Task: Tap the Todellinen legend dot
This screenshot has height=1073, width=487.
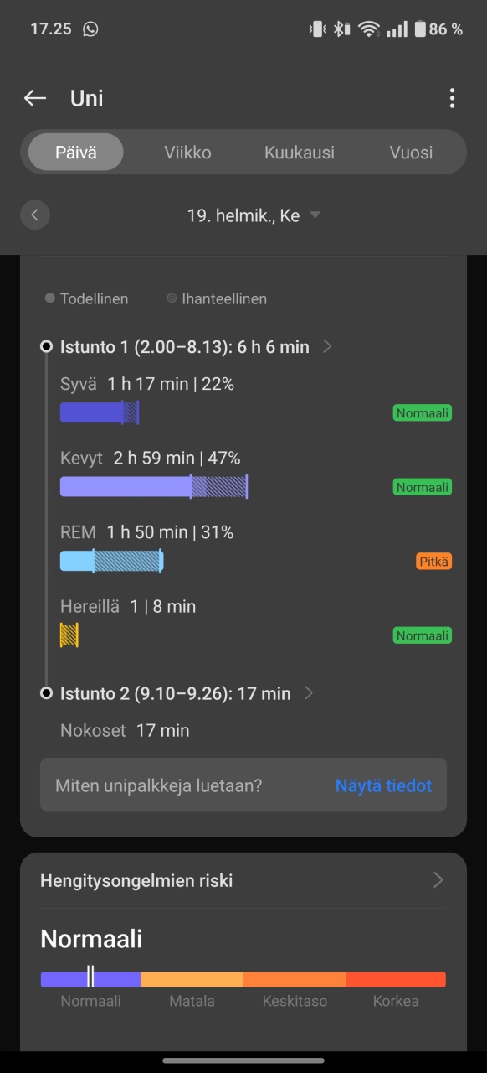Action: tap(50, 298)
